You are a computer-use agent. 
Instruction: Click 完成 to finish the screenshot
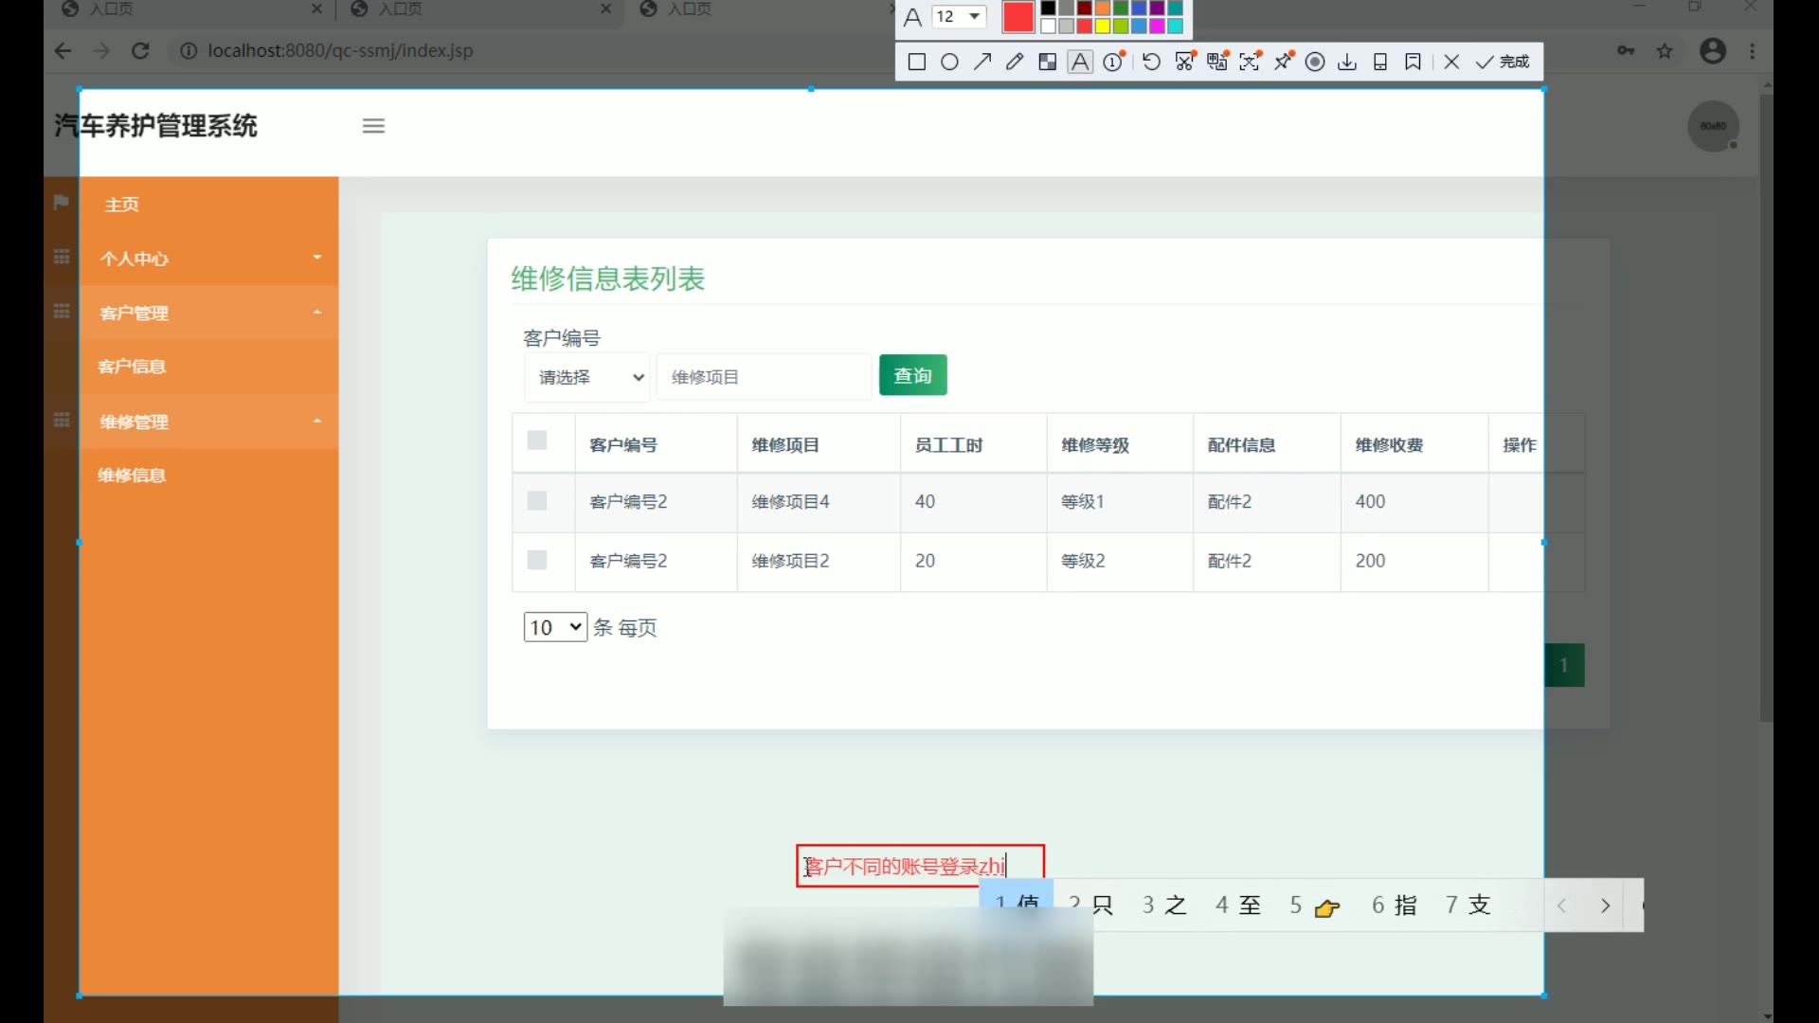[1504, 63]
